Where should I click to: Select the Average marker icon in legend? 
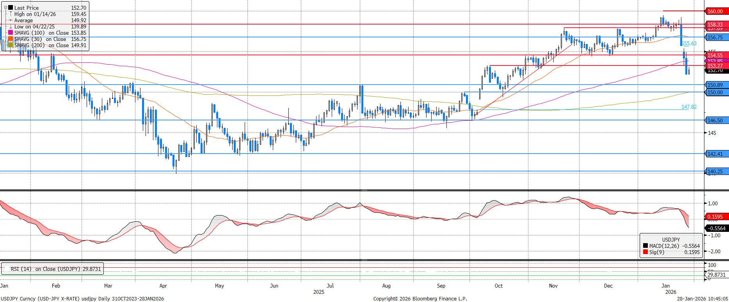pos(11,20)
